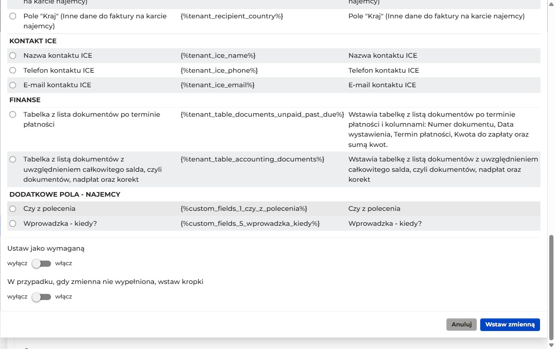The width and height of the screenshot is (555, 349).
Task: Toggle the wstaw kropki switch
Action: pyautogui.click(x=41, y=297)
